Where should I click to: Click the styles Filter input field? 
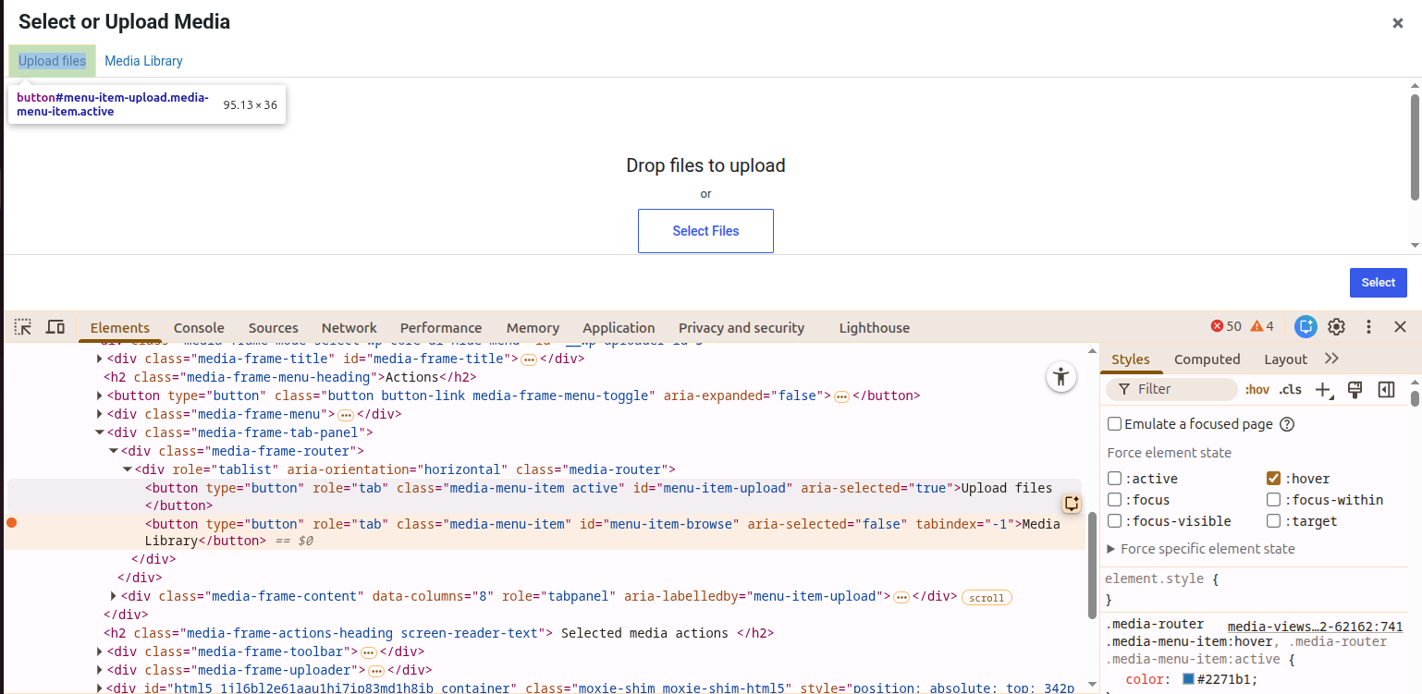pos(1172,389)
